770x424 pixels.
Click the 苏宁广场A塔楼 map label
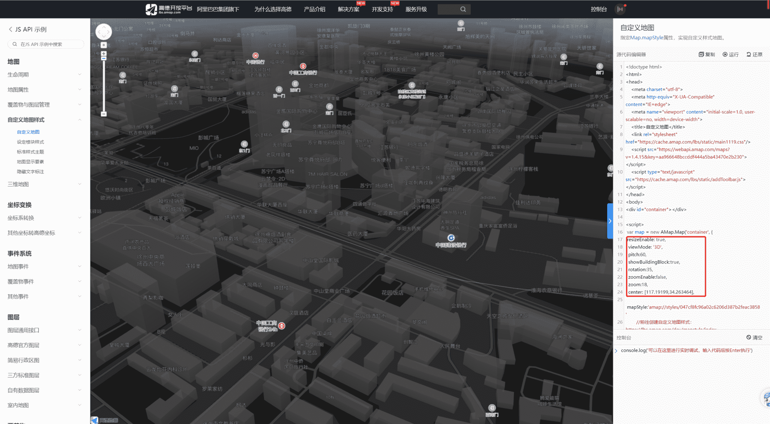pyautogui.click(x=278, y=171)
